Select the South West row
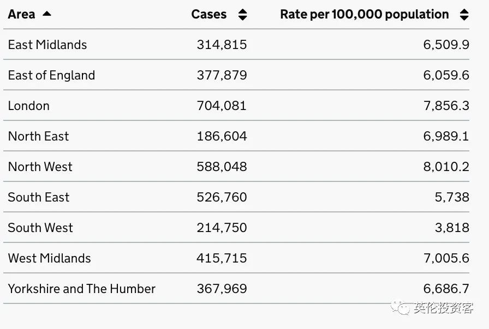Viewport: 489px width, 329px height. [40, 228]
